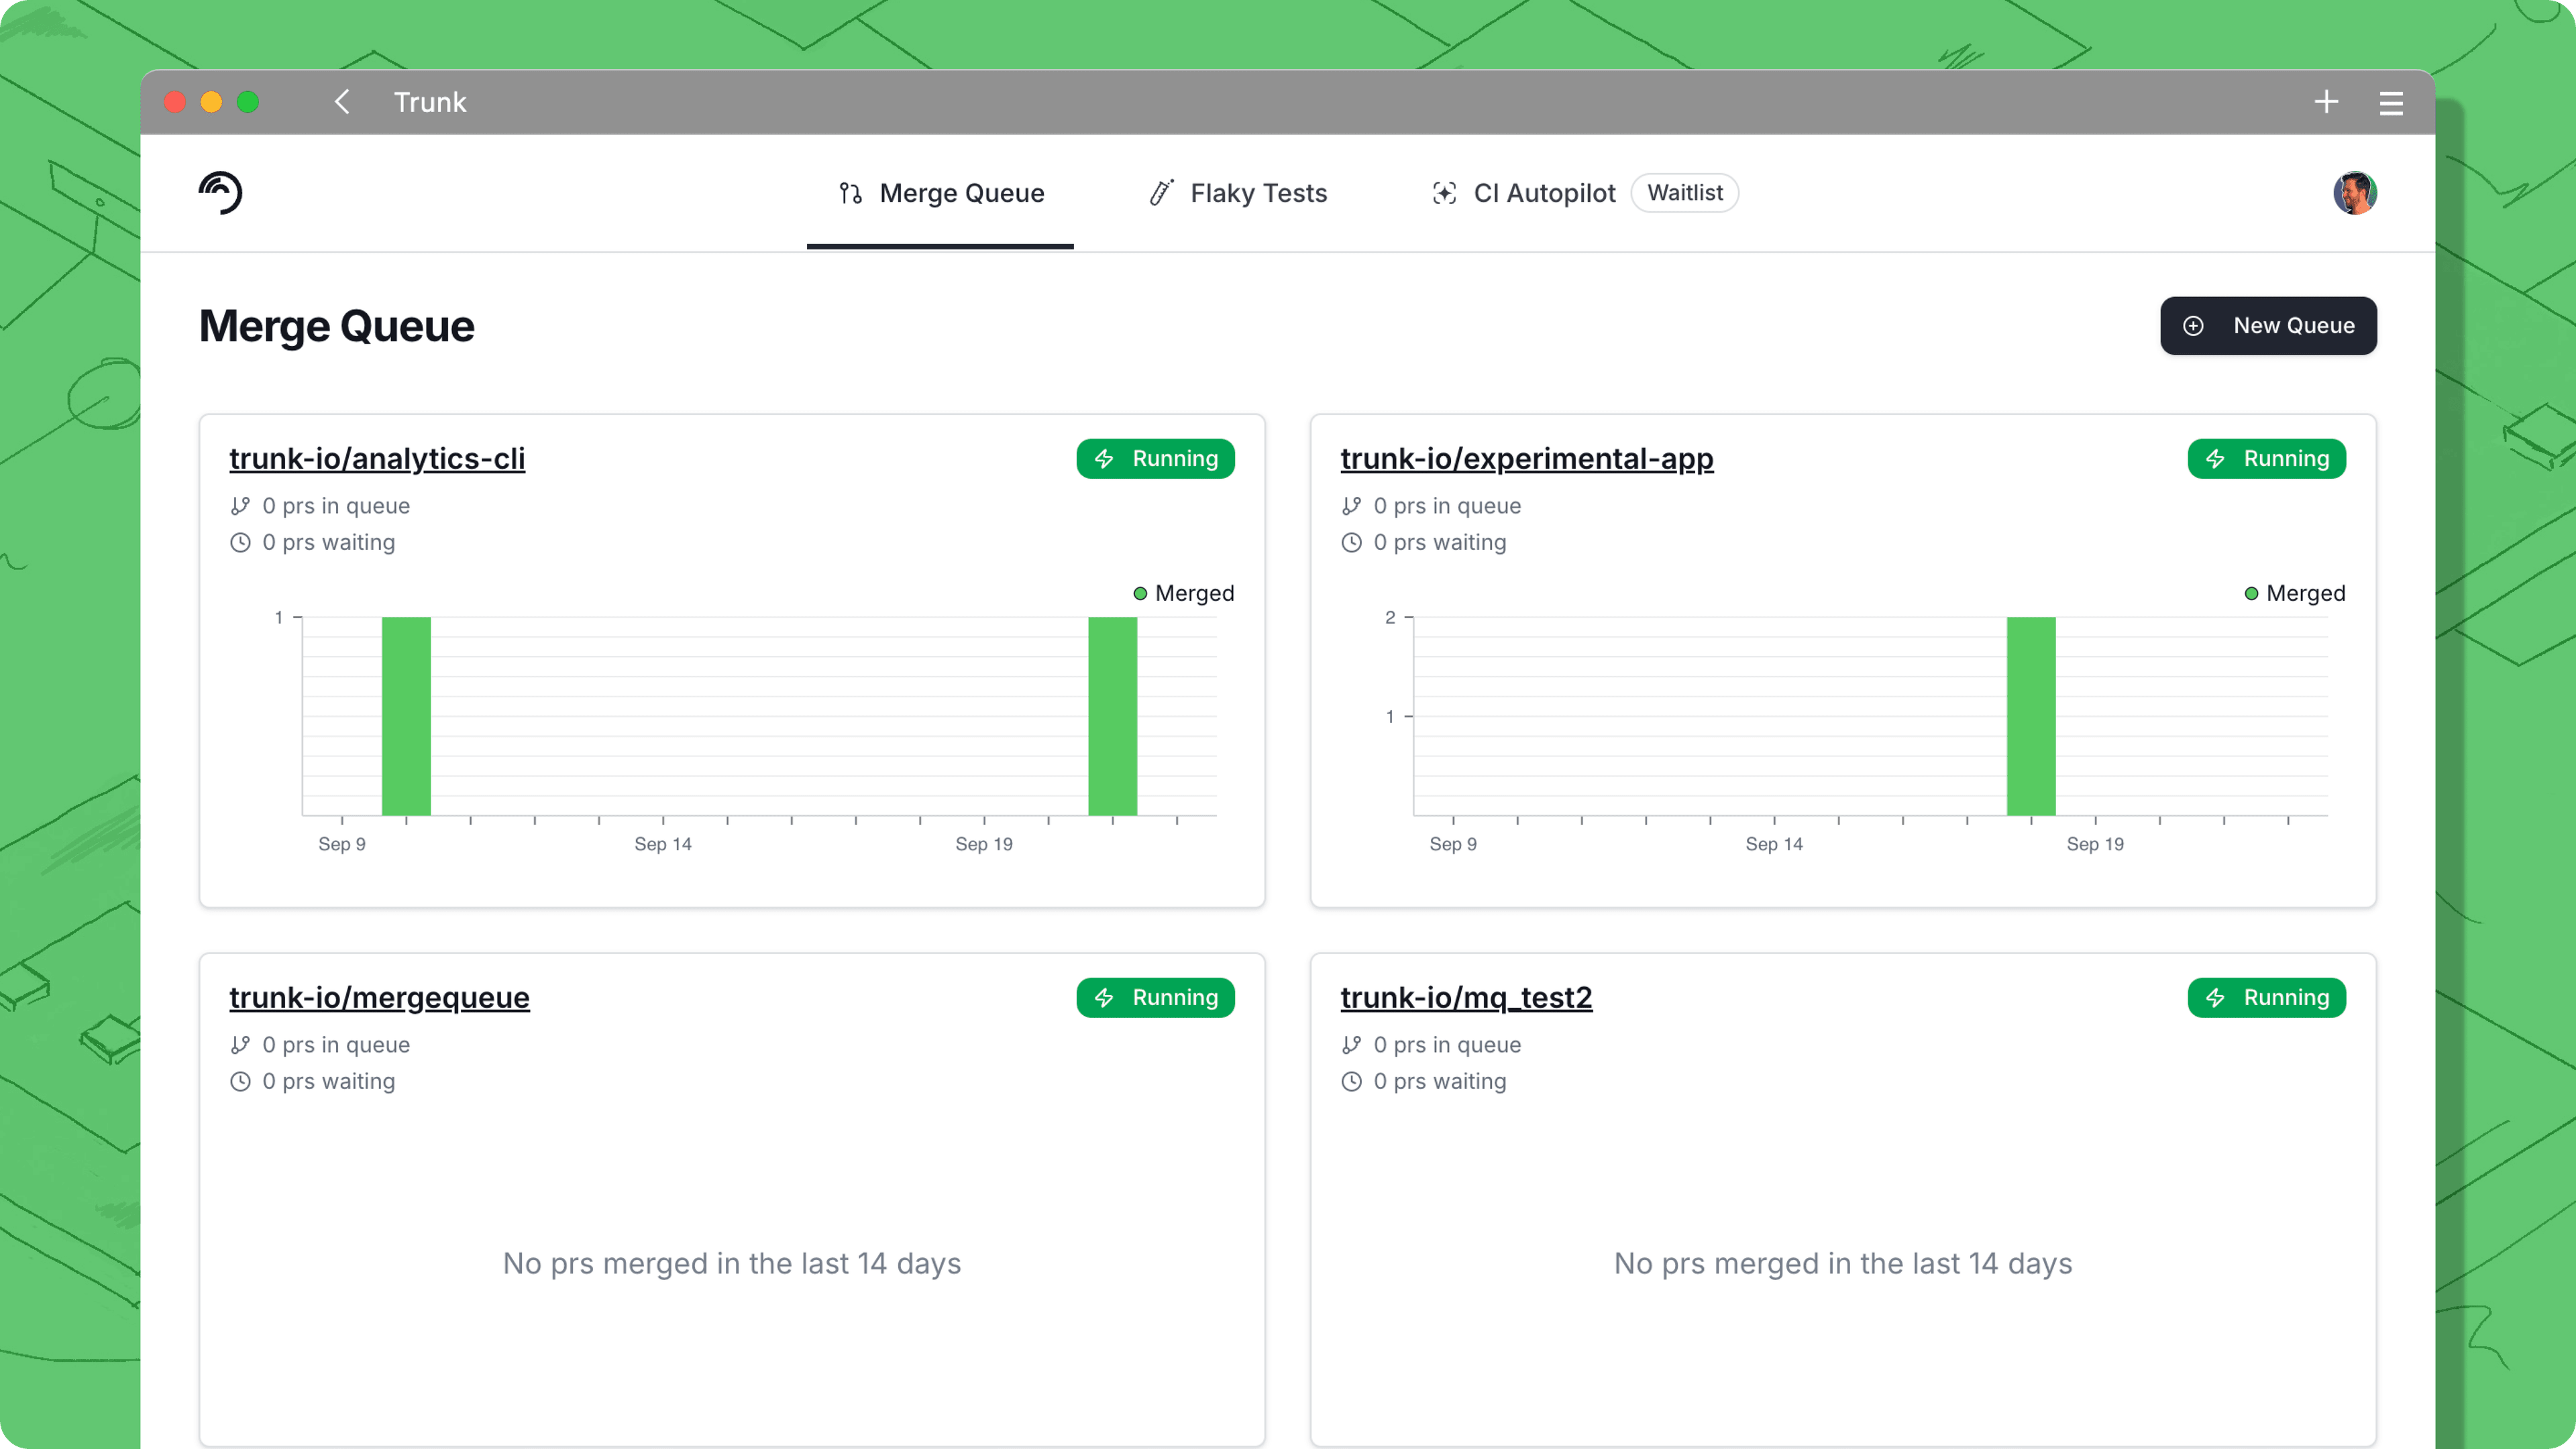Click the Running status badge on mergequeue

coord(1155,997)
